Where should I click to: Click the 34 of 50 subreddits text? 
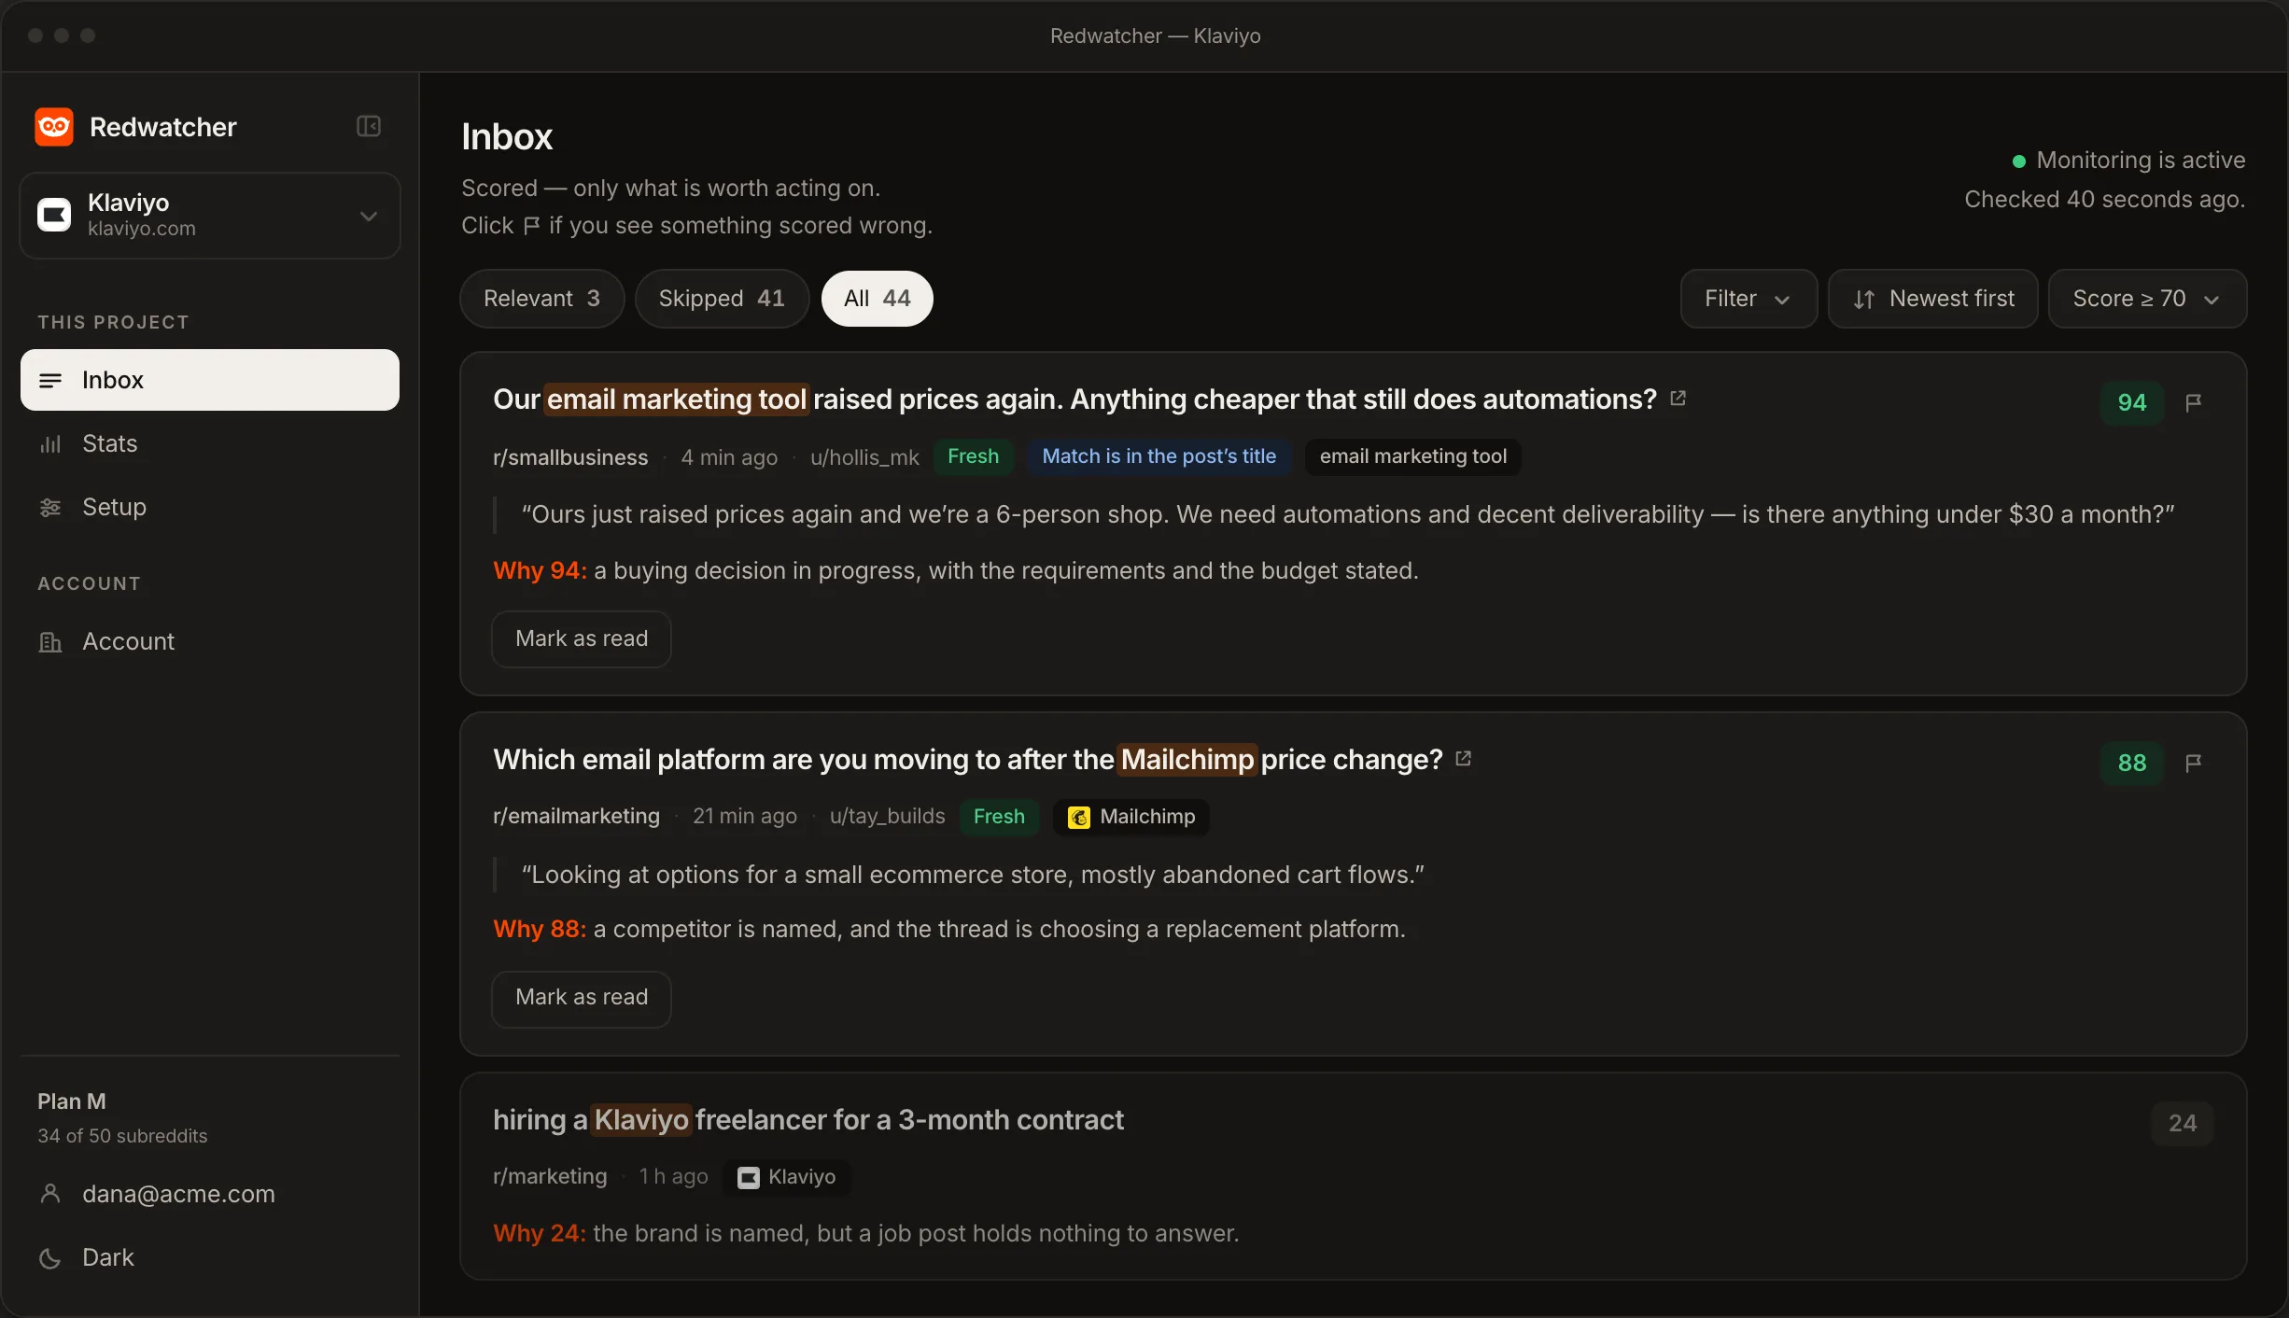[x=122, y=1136]
